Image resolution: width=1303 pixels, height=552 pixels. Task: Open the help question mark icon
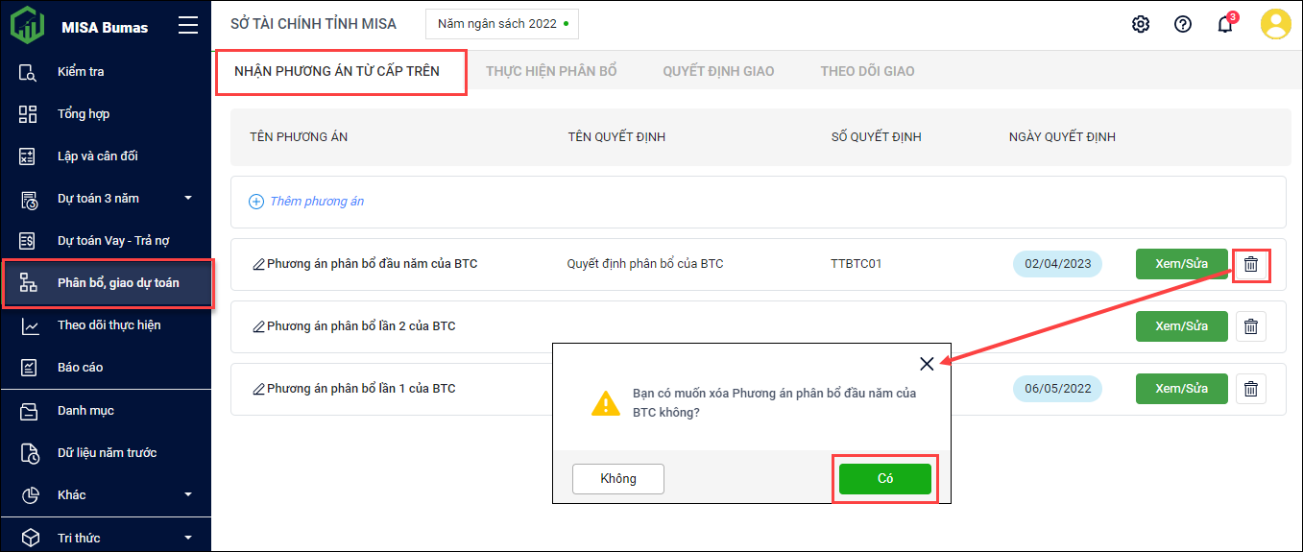[x=1183, y=25]
